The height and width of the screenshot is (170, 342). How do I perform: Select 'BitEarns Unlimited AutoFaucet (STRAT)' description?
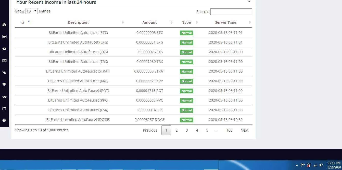click(78, 71)
